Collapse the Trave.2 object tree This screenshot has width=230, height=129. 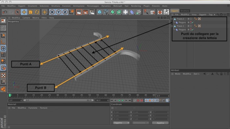172,19
